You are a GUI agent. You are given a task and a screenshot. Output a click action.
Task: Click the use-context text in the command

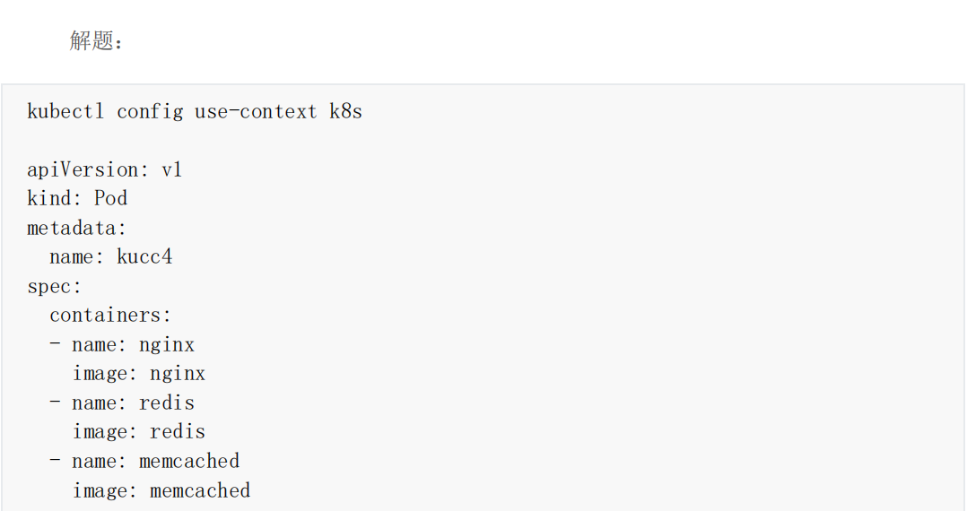[256, 111]
